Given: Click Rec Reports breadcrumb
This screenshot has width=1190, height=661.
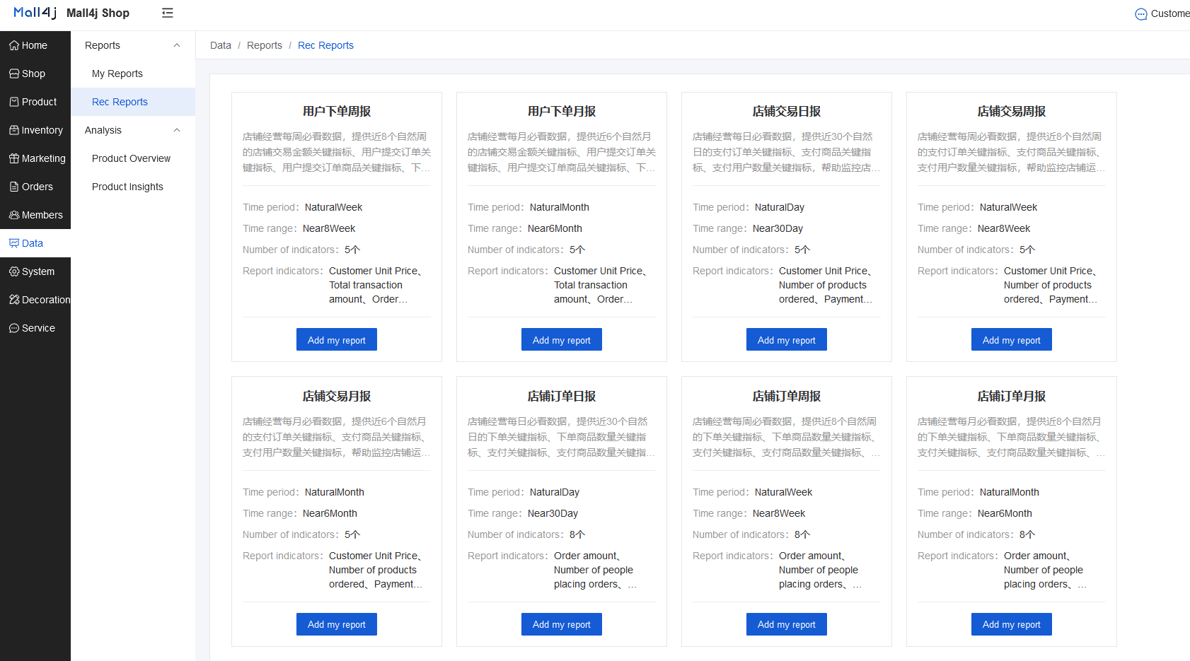Looking at the screenshot, I should click(x=325, y=45).
